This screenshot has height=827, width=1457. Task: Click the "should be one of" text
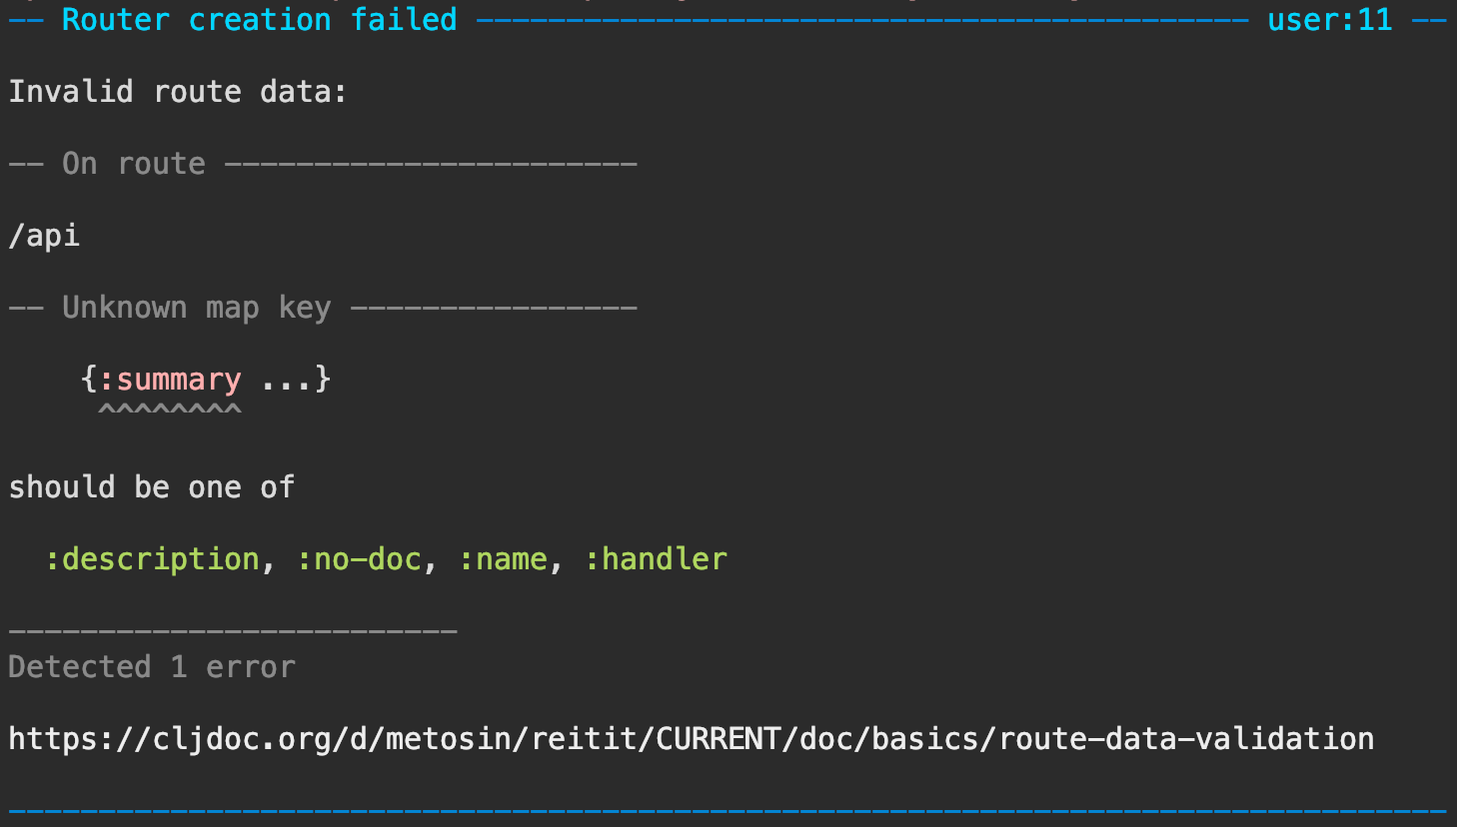152,487
